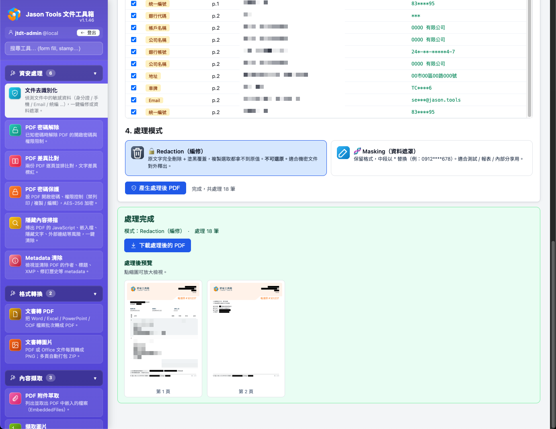Click 登出 to sign out
The image size is (556, 429).
click(x=88, y=33)
